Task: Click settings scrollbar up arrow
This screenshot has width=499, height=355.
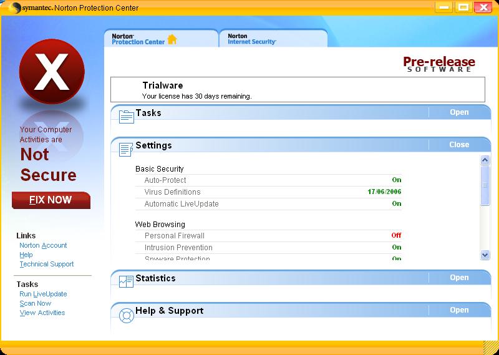Action: click(485, 160)
